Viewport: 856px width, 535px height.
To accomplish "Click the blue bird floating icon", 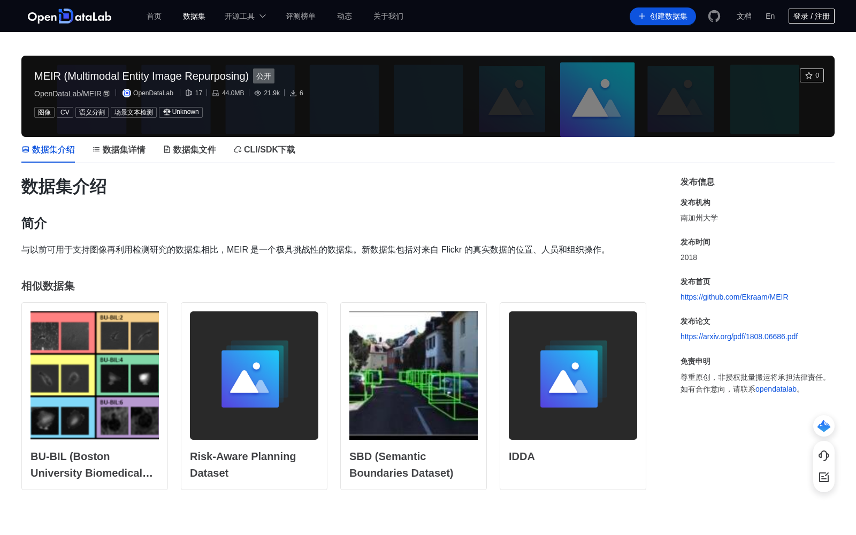I will [824, 426].
